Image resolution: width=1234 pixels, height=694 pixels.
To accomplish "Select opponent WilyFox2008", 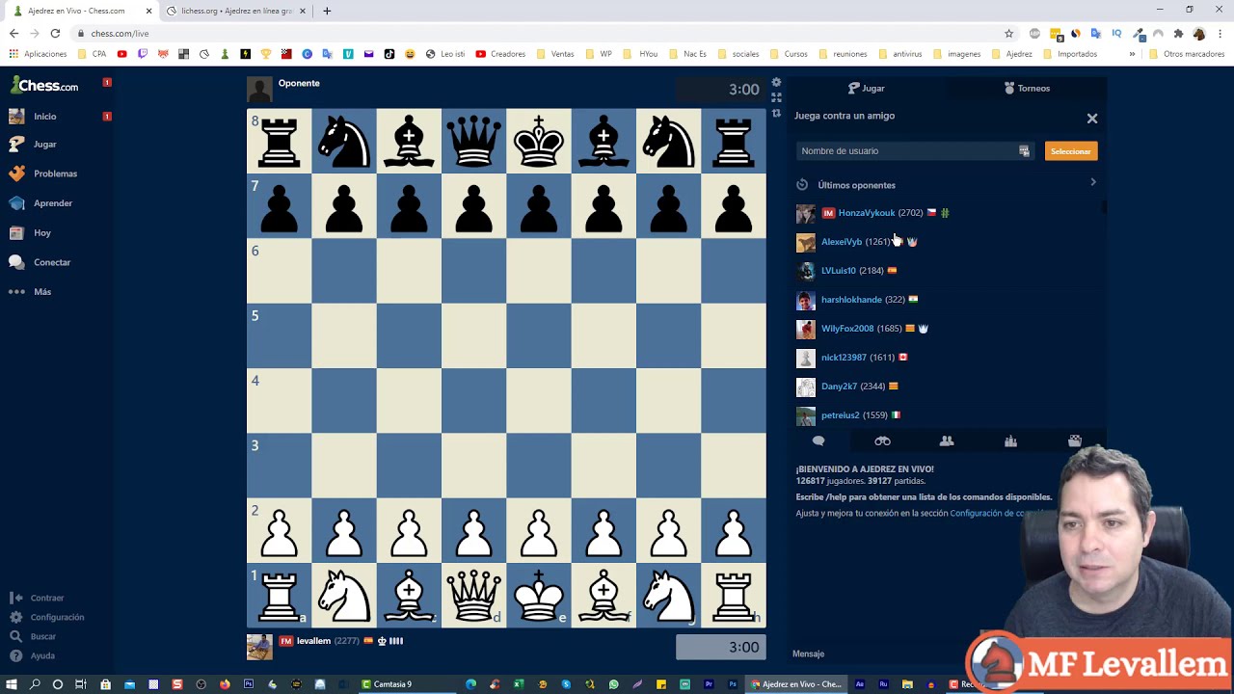I will [x=847, y=329].
